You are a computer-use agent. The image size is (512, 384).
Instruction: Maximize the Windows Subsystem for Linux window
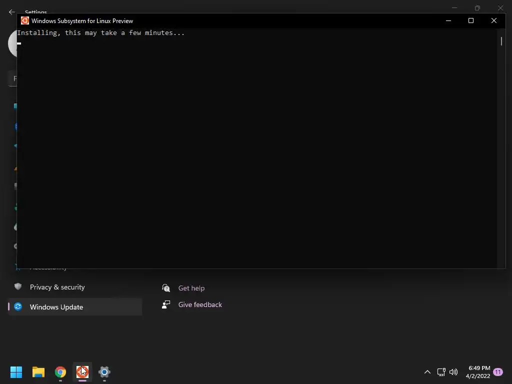coord(471,20)
